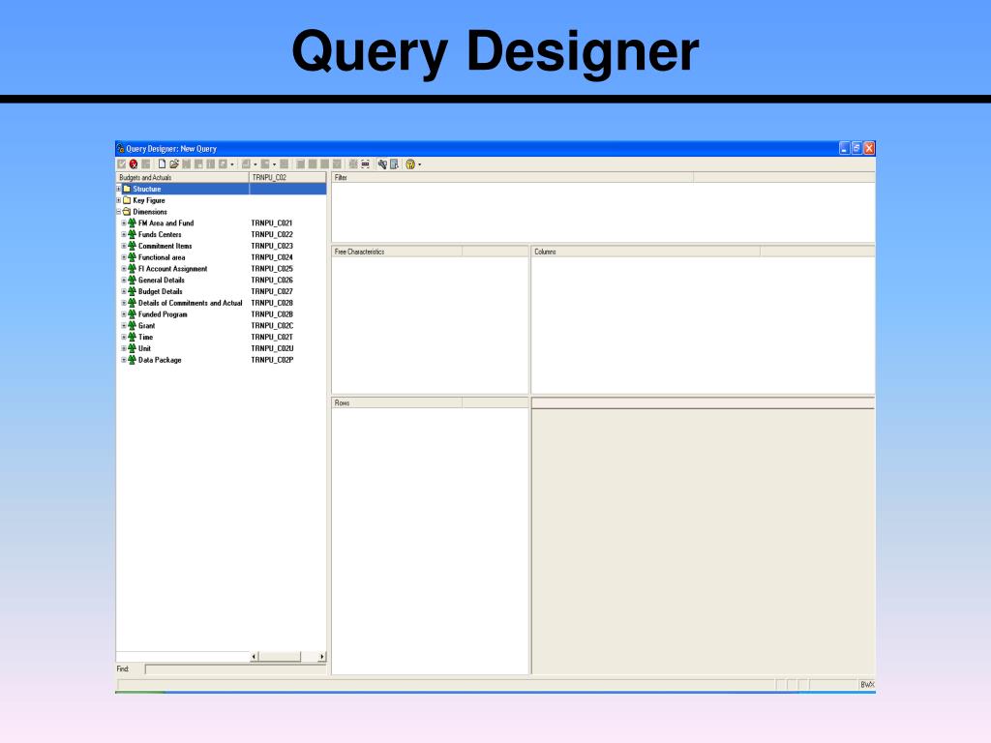Click the TRNPU_C02 column header
The height and width of the screenshot is (743, 991).
tap(287, 178)
